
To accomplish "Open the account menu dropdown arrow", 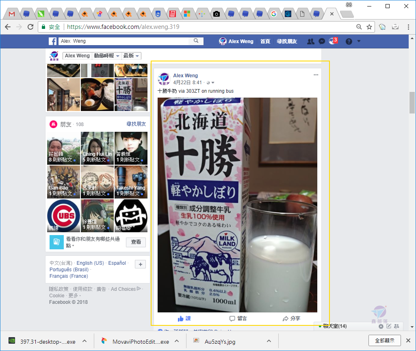I will coord(359,41).
